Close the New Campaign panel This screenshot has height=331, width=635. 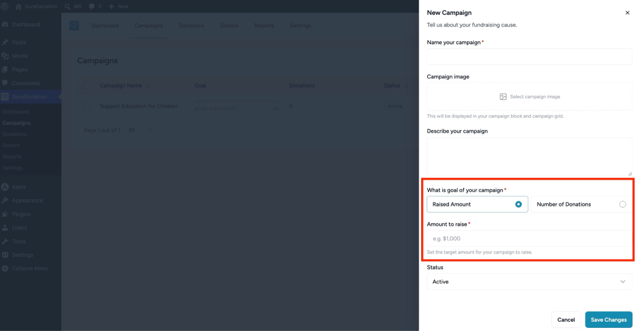(628, 13)
